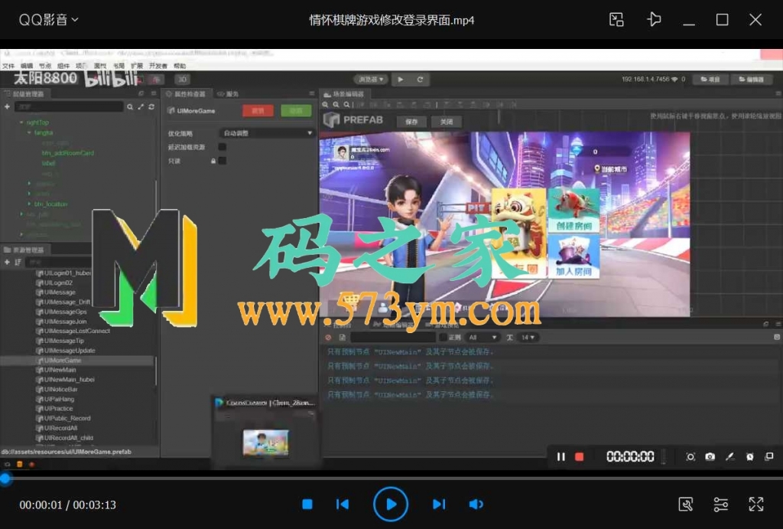Mute the volume with the speaker icon
Screen dimensions: 783x529
point(476,504)
